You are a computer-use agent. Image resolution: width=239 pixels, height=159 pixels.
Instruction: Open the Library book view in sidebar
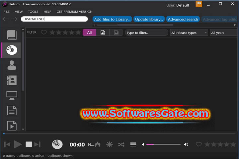coord(12,35)
